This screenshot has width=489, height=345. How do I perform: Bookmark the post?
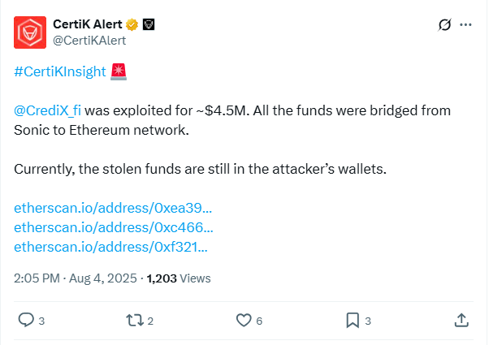click(x=353, y=320)
